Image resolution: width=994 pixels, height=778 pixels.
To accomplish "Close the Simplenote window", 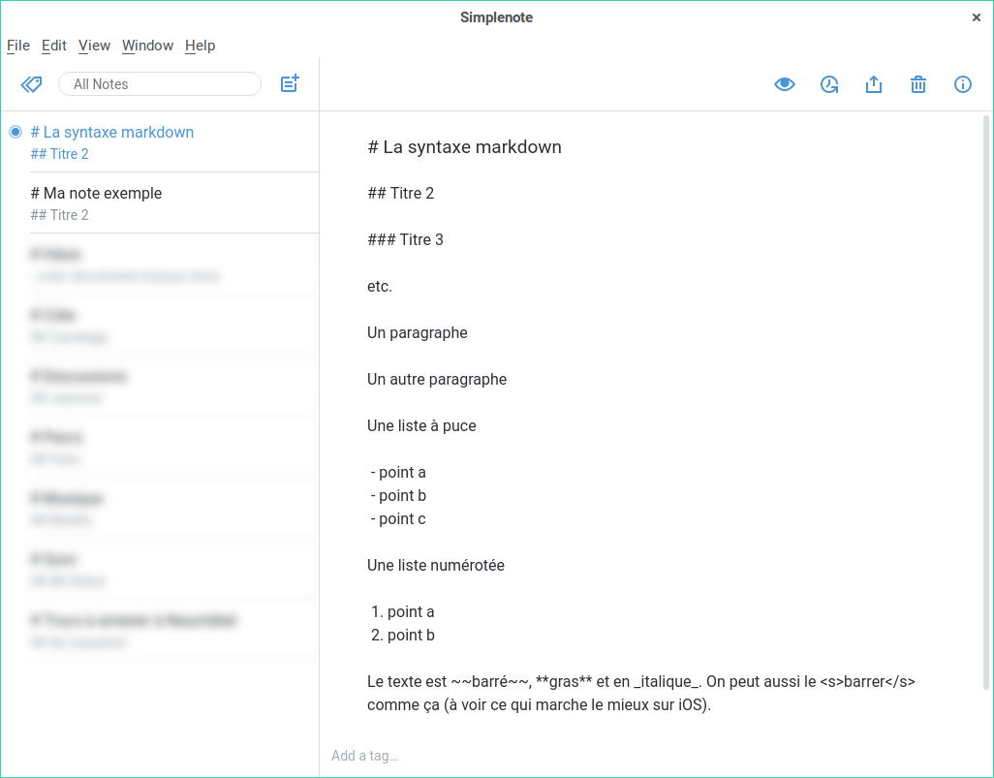I will pos(977,17).
